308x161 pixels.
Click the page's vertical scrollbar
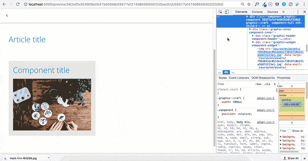pyautogui.click(x=214, y=98)
